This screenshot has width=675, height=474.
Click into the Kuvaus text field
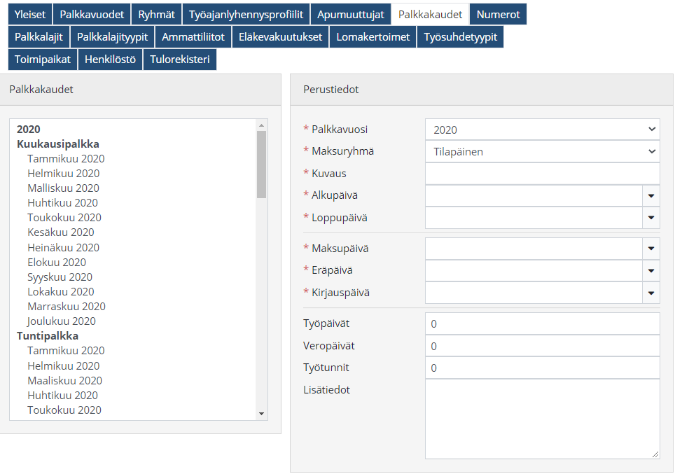542,174
